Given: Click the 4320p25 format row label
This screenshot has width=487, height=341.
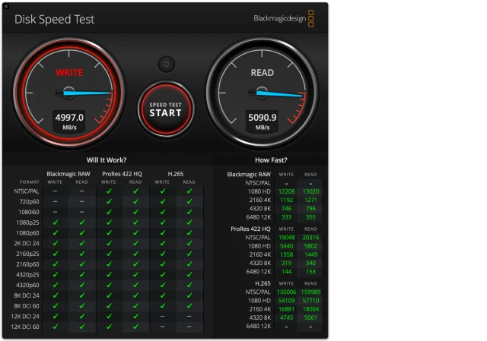Looking at the screenshot, I should 27,275.
